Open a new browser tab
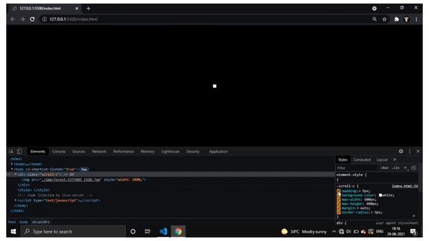The image size is (429, 241). pos(88,9)
